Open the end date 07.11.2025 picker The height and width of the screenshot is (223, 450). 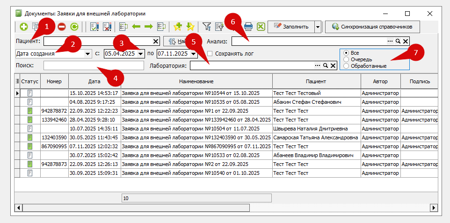coord(194,54)
